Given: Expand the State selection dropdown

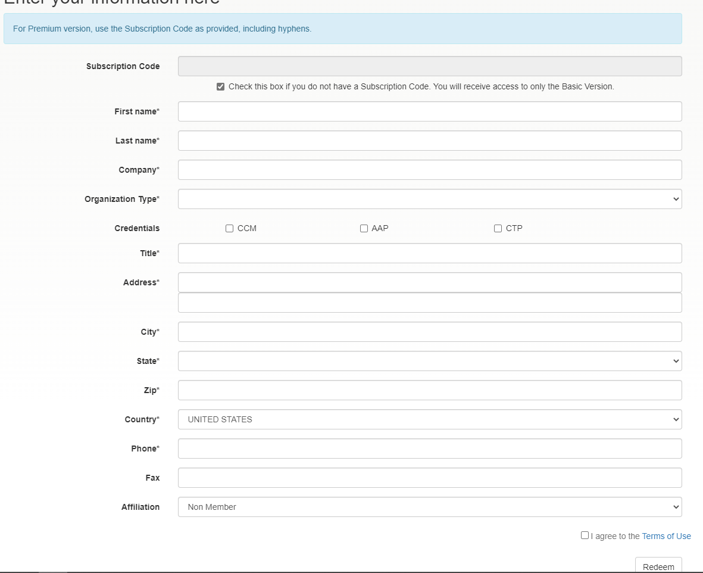Looking at the screenshot, I should (x=430, y=360).
